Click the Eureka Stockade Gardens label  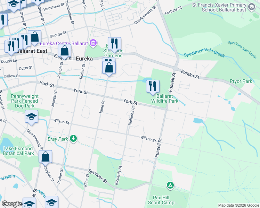113,51
